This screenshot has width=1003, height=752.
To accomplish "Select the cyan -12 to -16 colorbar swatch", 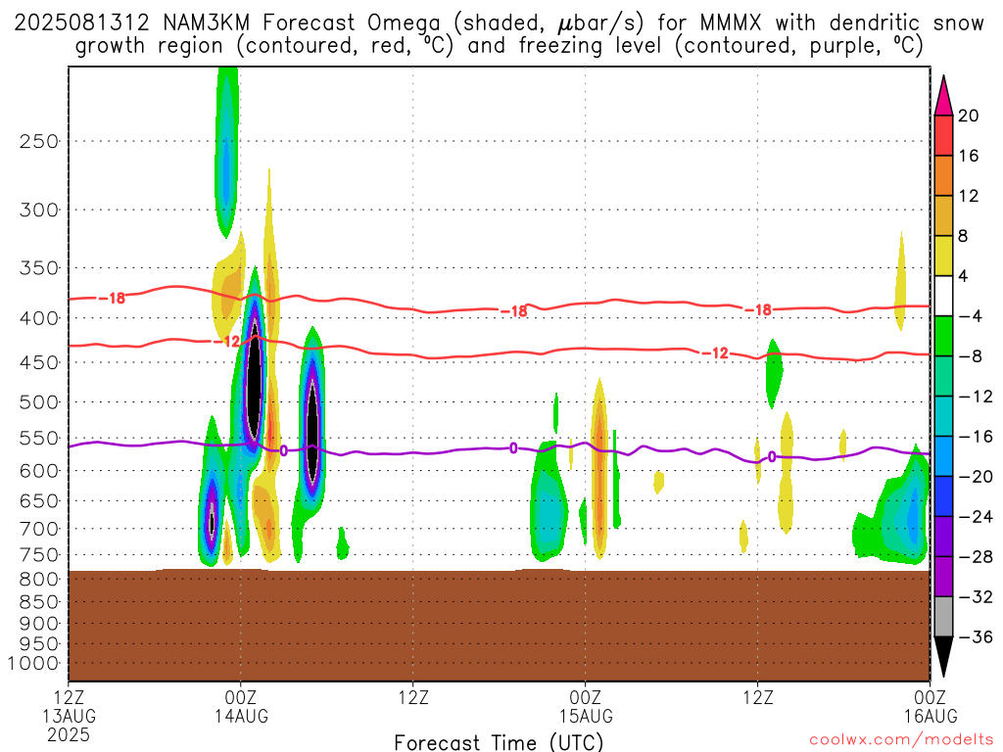I will click(943, 416).
